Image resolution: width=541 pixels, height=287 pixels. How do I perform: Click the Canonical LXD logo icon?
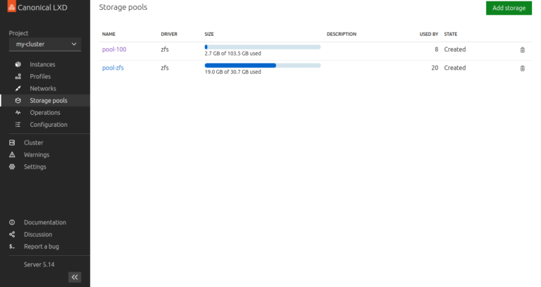click(11, 6)
